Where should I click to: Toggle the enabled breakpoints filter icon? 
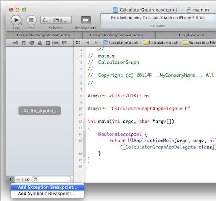point(27,179)
